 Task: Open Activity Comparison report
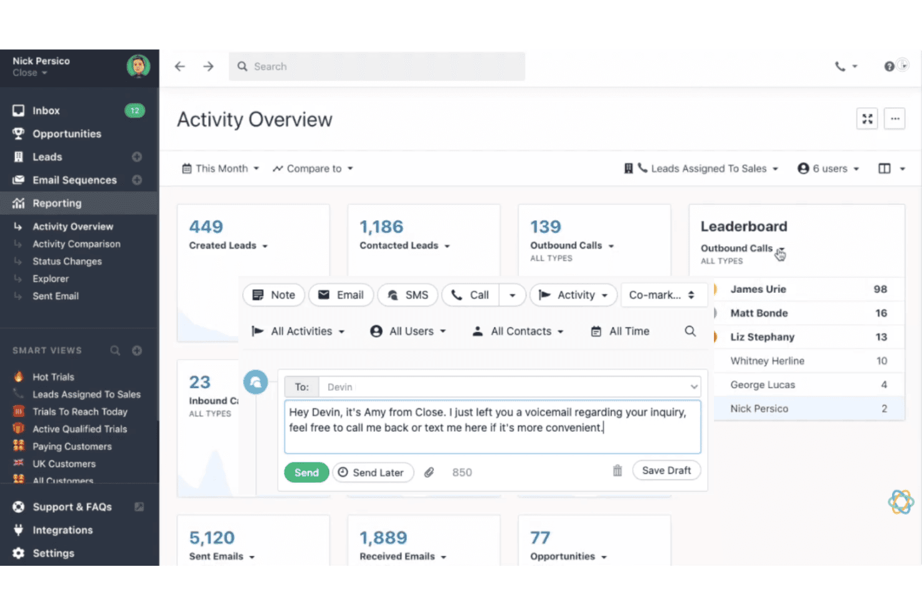click(x=77, y=244)
